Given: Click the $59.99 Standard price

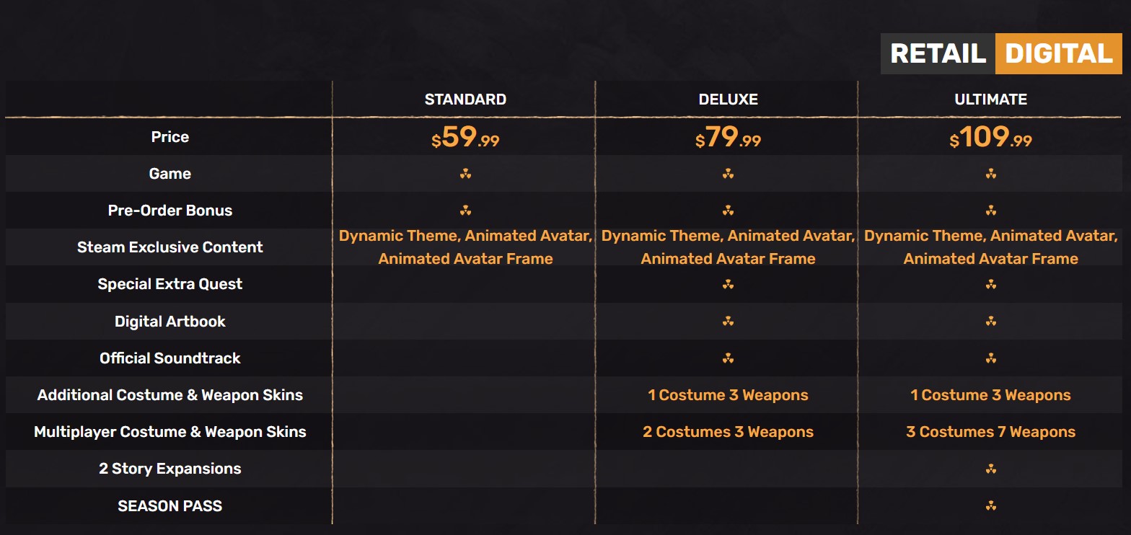Looking at the screenshot, I should pyautogui.click(x=465, y=136).
